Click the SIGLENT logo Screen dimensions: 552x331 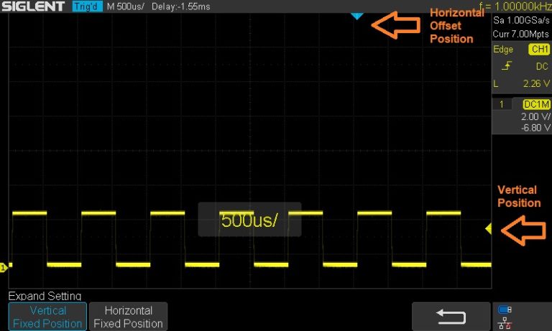[34, 6]
